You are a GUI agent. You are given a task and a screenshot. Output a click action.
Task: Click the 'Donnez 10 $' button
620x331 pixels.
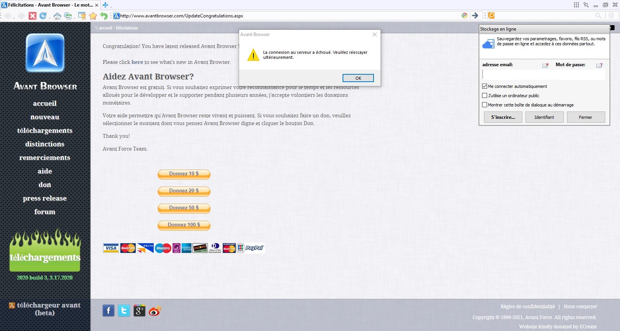tap(184, 174)
